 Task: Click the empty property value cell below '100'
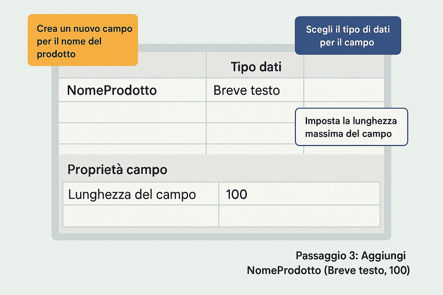click(299, 216)
